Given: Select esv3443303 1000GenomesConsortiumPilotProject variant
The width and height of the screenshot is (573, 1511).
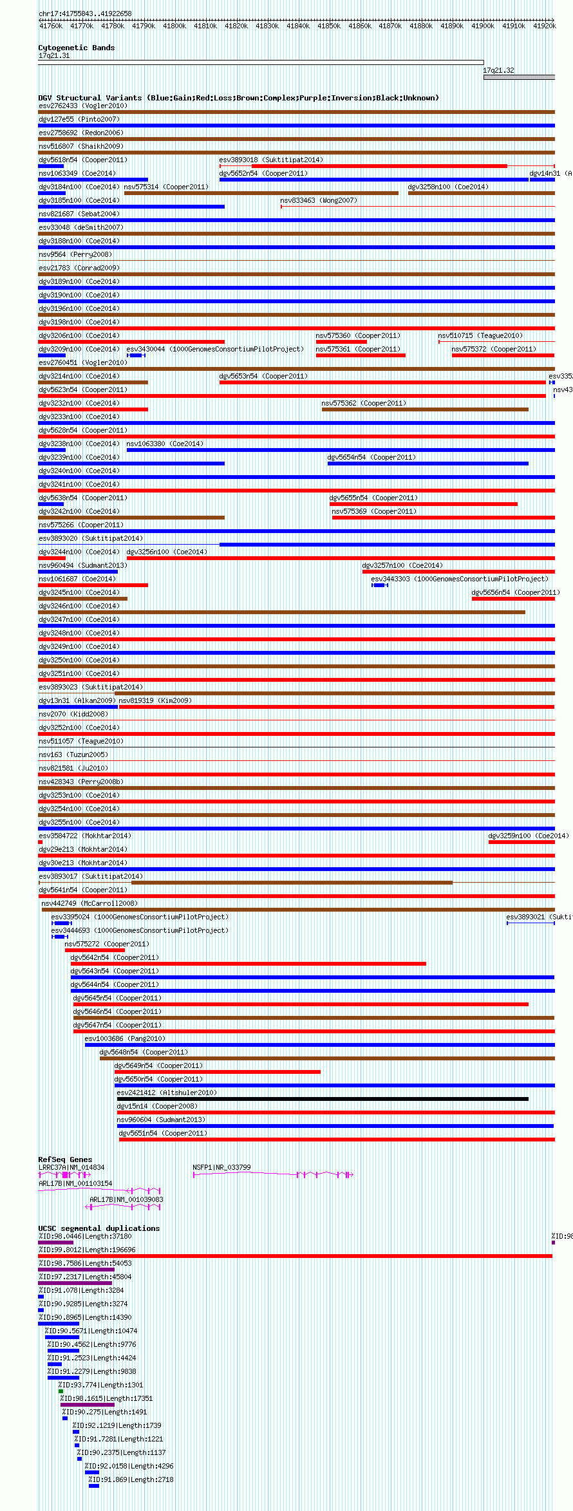Looking at the screenshot, I should 460,579.
